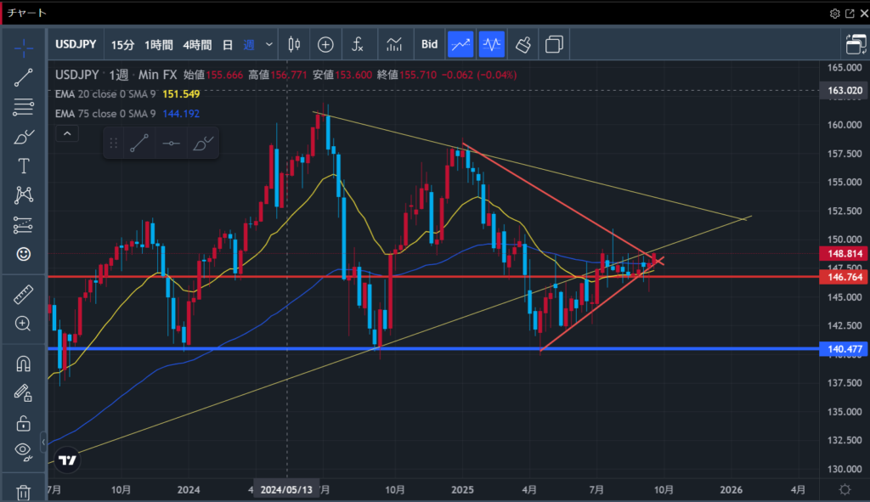Collapse the indicator legend with the chevron

(67, 133)
